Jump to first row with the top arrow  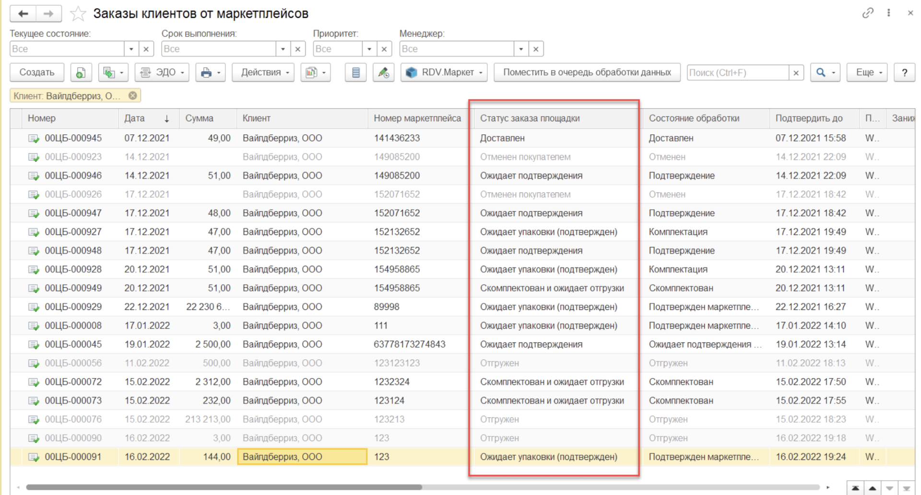[x=855, y=488]
